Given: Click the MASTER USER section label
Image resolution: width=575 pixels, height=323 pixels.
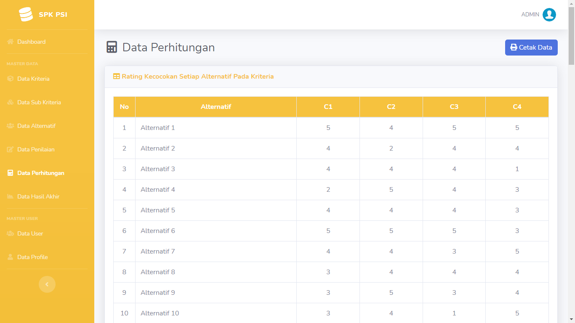Looking at the screenshot, I should [x=22, y=219].
